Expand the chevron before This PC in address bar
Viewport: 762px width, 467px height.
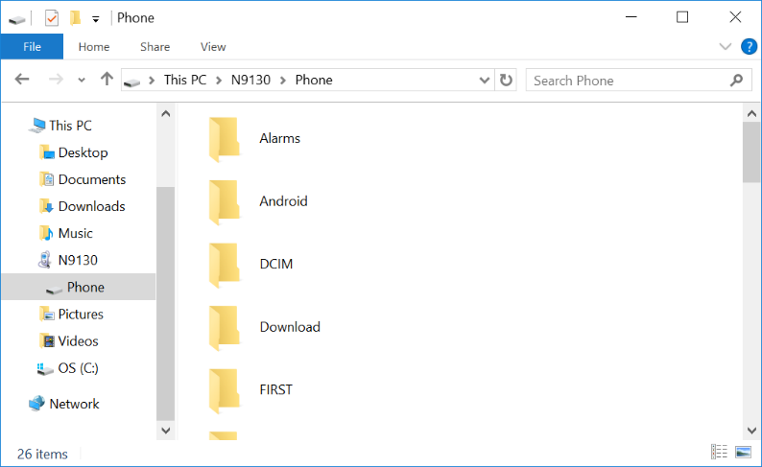(x=152, y=81)
